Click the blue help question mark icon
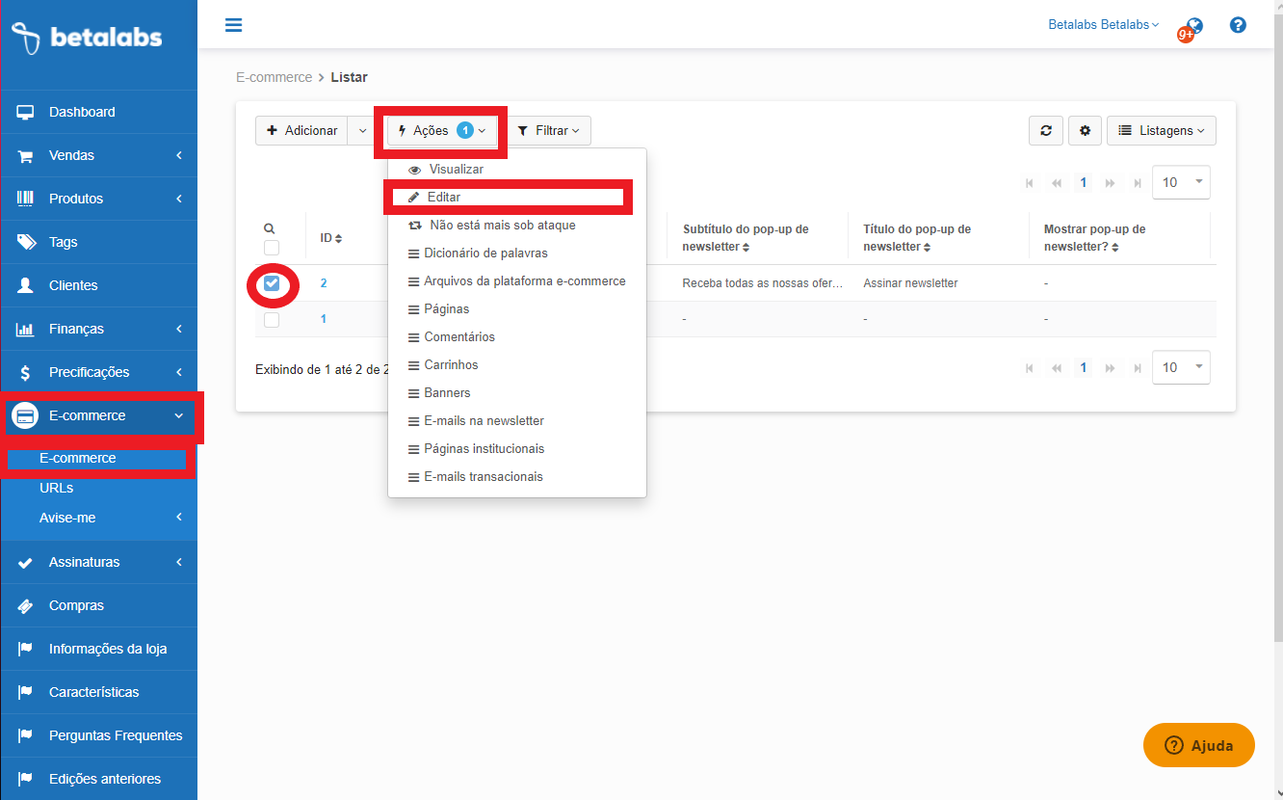 pos(1238,25)
